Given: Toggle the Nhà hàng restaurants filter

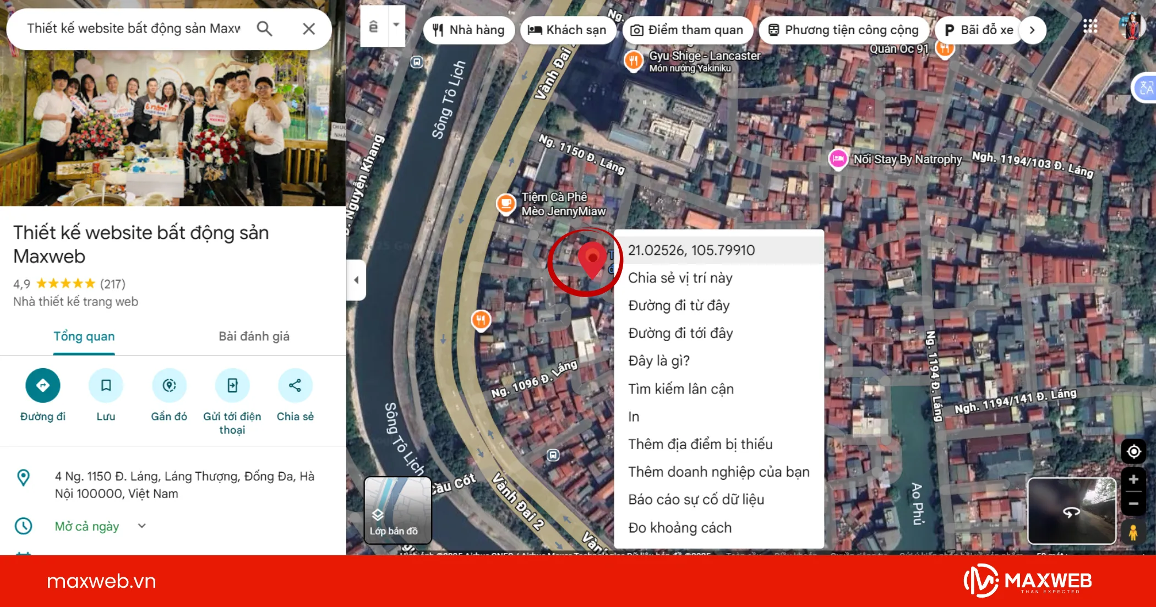Looking at the screenshot, I should [x=468, y=30].
